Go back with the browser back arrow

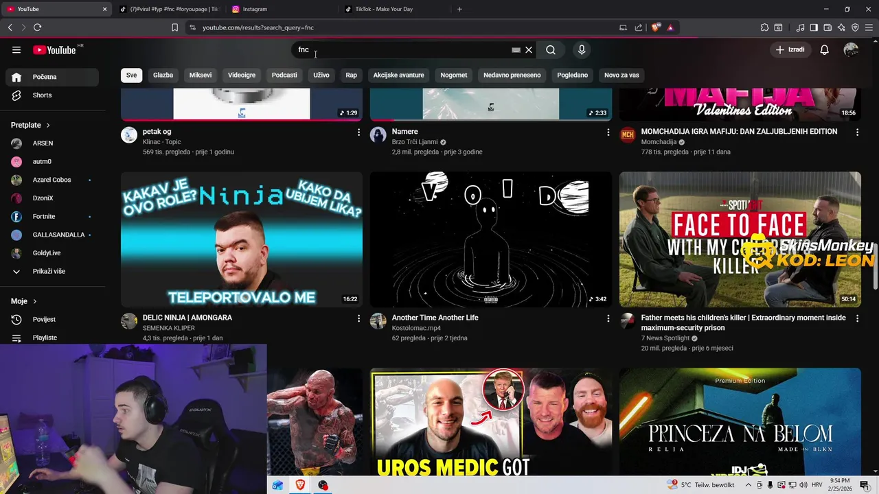tap(10, 27)
